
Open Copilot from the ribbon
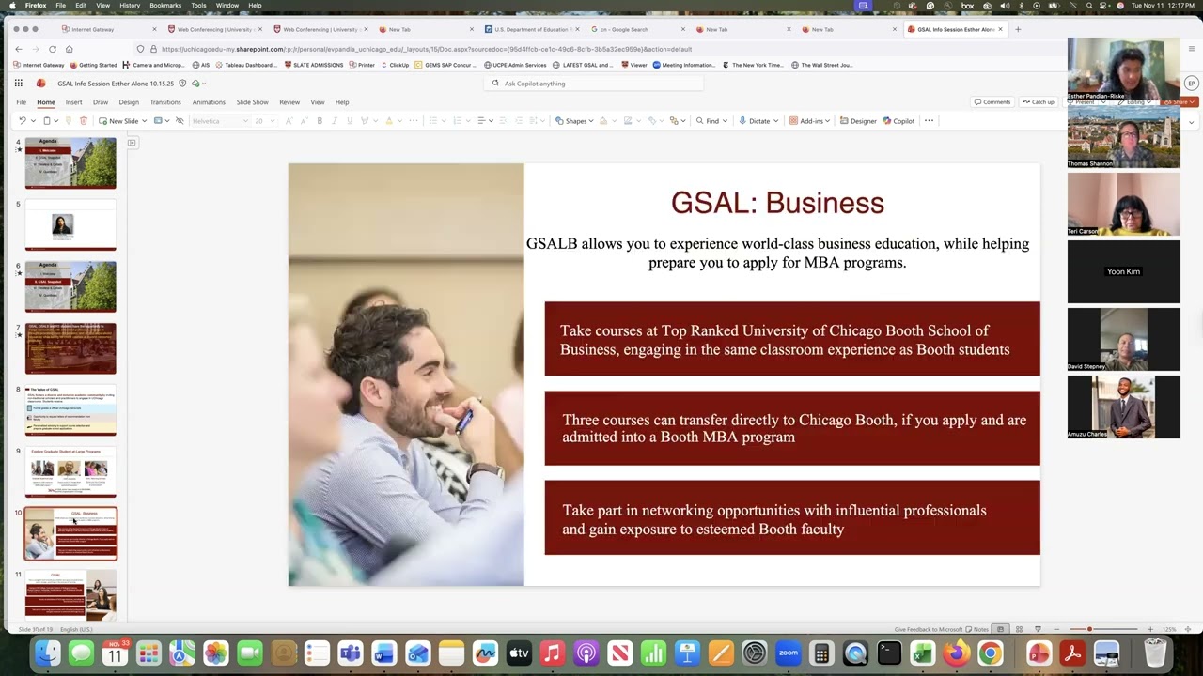[898, 121]
